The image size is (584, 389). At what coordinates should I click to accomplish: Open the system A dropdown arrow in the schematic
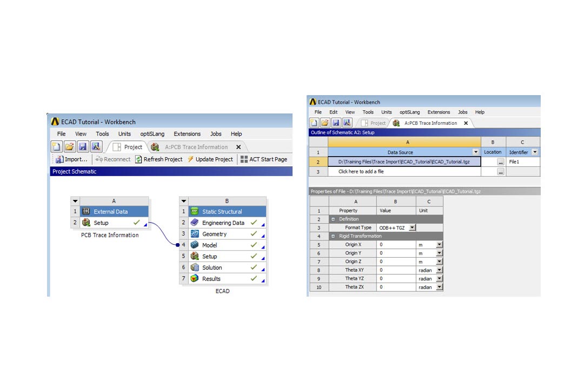pos(75,201)
